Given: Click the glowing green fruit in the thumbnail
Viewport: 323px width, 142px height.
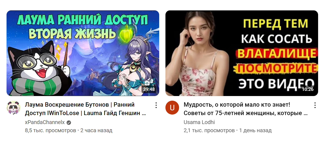Looking at the screenshot, I should coord(123,33).
